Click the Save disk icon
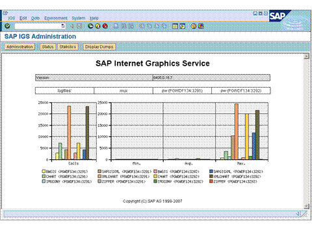The width and height of the screenshot is (312, 234). tap(79, 26)
